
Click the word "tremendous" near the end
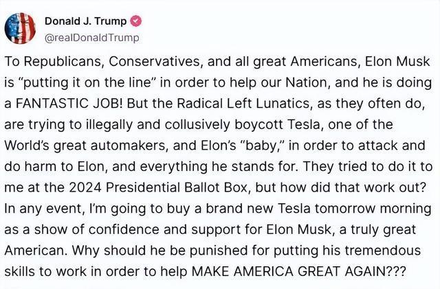point(383,251)
